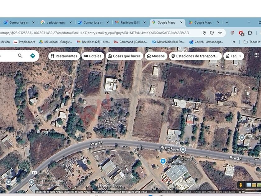Click the 'Finca La R' place marker
This screenshot has height=196, width=261.
[242, 138]
